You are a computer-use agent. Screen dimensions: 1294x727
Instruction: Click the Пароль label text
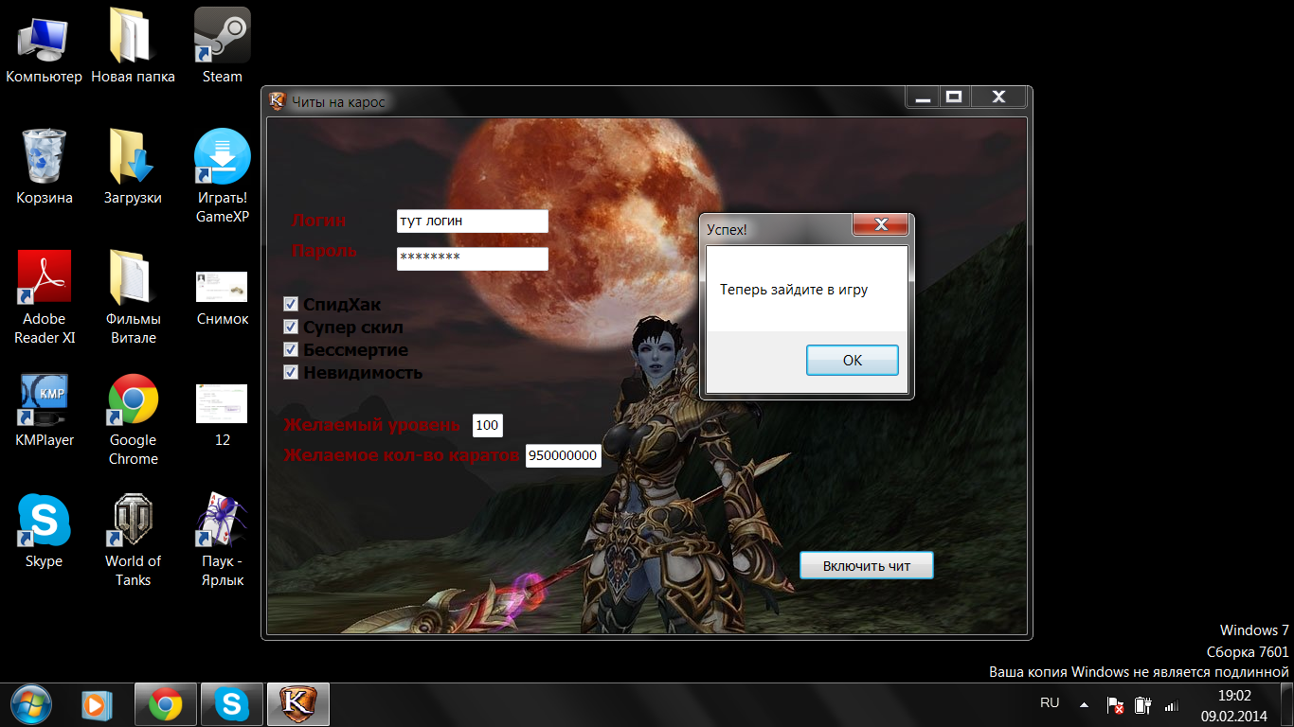(325, 251)
